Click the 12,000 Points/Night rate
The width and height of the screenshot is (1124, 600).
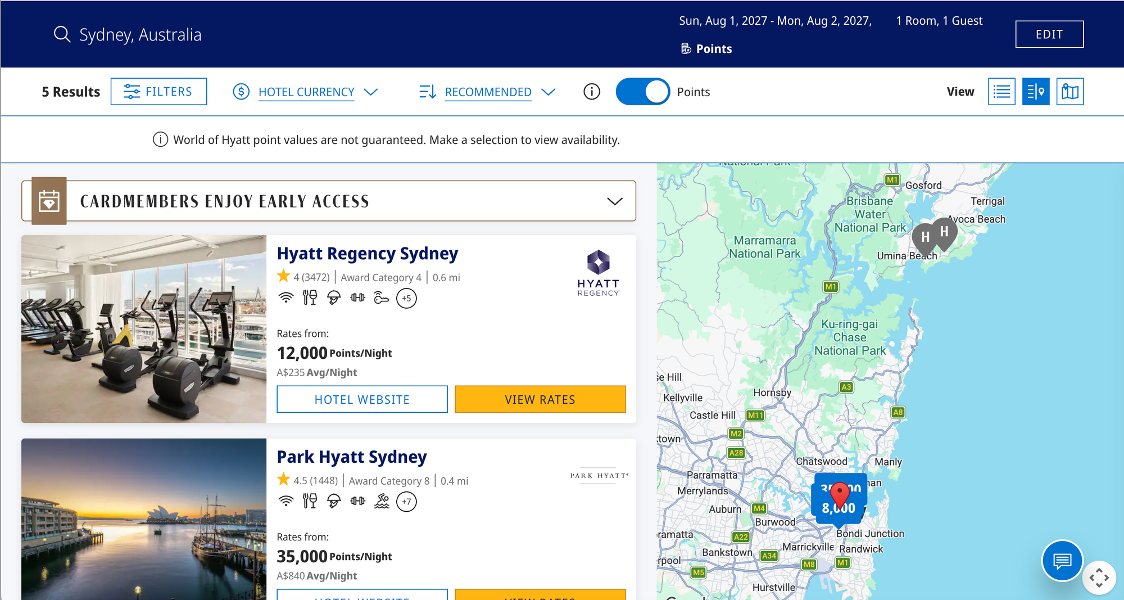point(334,353)
